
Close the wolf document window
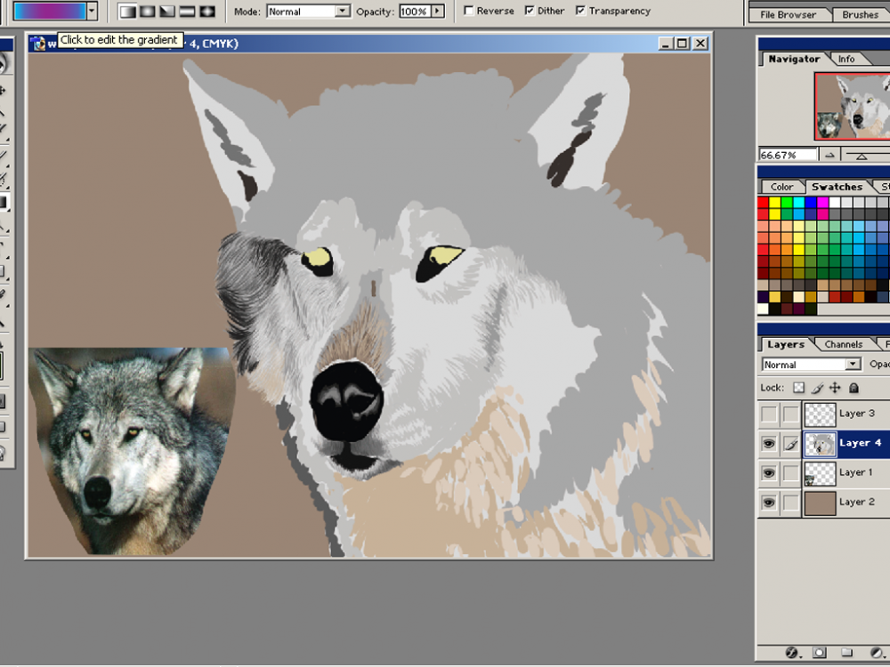coord(701,43)
